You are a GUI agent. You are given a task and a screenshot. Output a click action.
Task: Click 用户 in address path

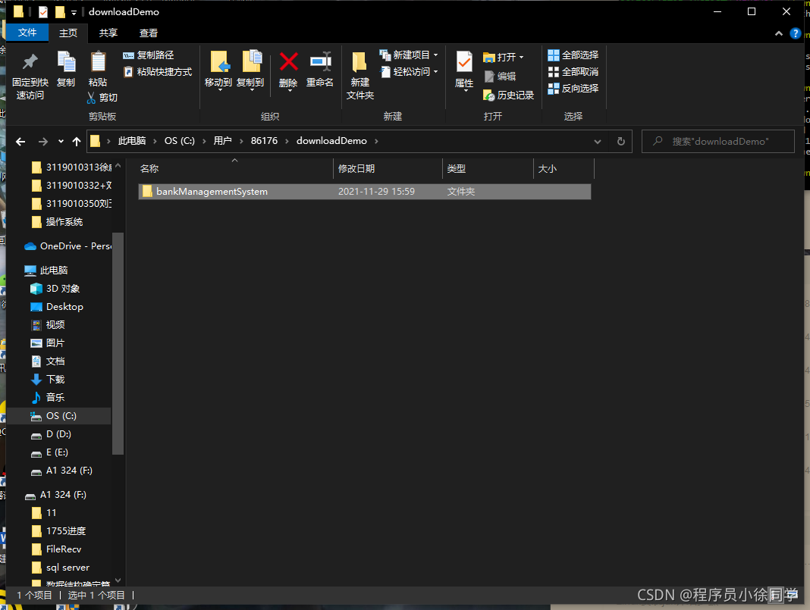(x=223, y=141)
